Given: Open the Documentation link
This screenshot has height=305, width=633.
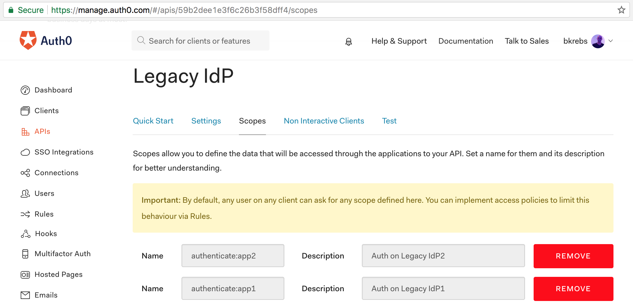Looking at the screenshot, I should pos(466,41).
